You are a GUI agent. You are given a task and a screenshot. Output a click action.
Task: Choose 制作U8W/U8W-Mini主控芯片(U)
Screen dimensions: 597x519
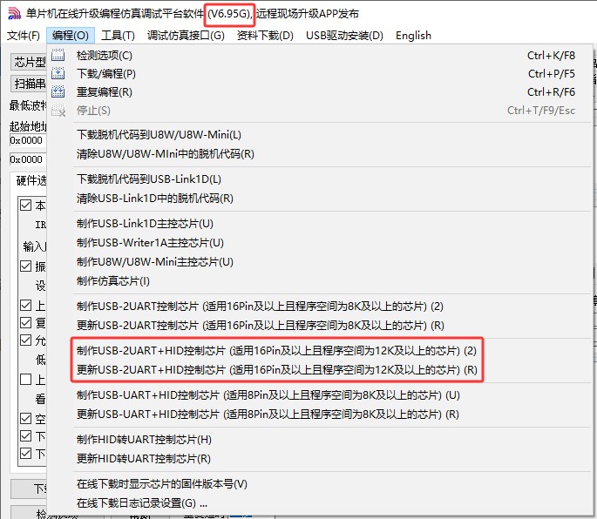click(320, 262)
